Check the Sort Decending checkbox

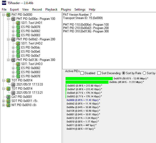click(99, 73)
